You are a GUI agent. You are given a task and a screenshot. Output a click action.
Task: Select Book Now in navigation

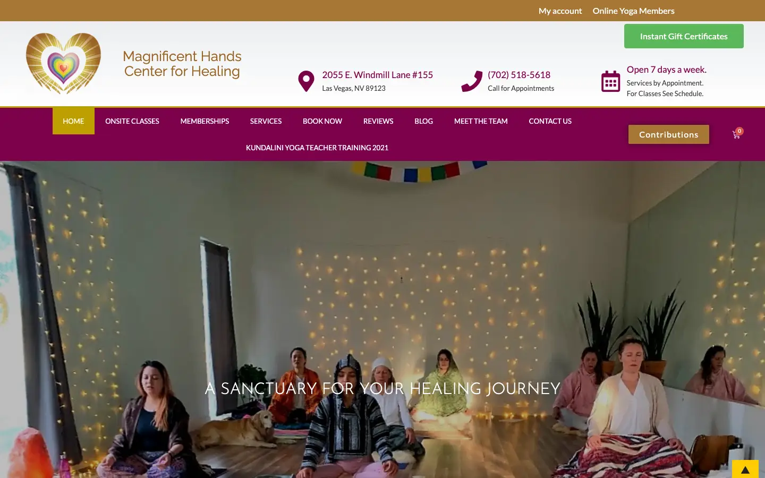point(322,121)
